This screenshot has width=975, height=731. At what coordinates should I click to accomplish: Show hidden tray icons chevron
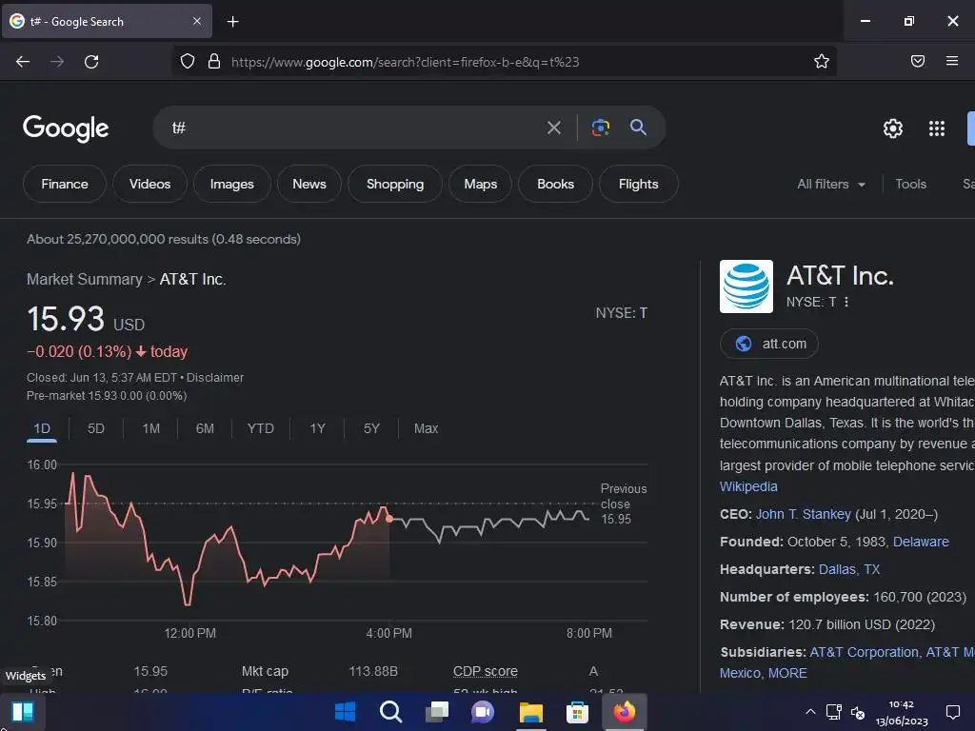[810, 712]
